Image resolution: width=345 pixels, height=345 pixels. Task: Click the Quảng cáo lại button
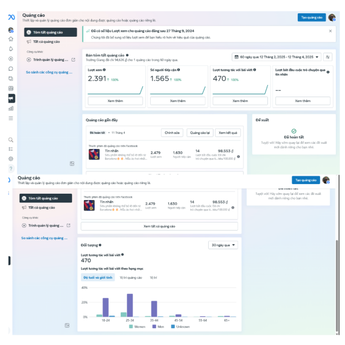(200, 133)
